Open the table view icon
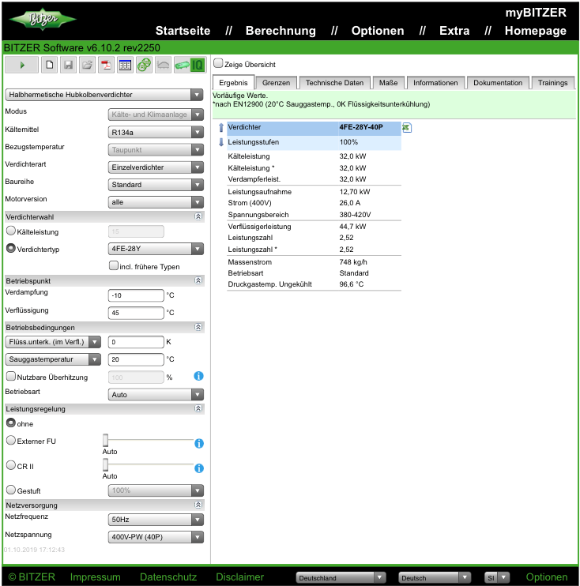This screenshot has height=586, width=580. tap(126, 65)
